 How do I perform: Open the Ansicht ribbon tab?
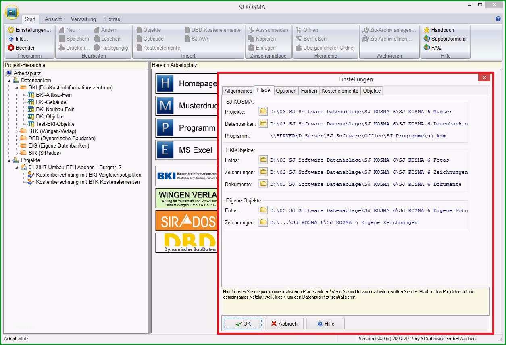pyautogui.click(x=53, y=19)
